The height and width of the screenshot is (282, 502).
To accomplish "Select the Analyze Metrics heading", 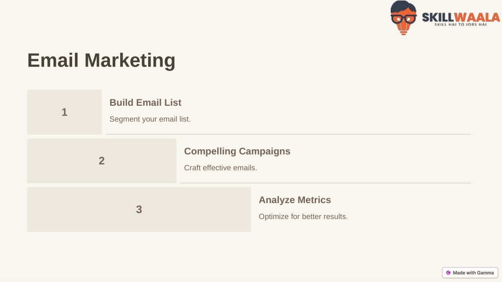I will (295, 200).
